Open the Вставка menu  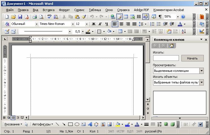[x=48, y=10]
